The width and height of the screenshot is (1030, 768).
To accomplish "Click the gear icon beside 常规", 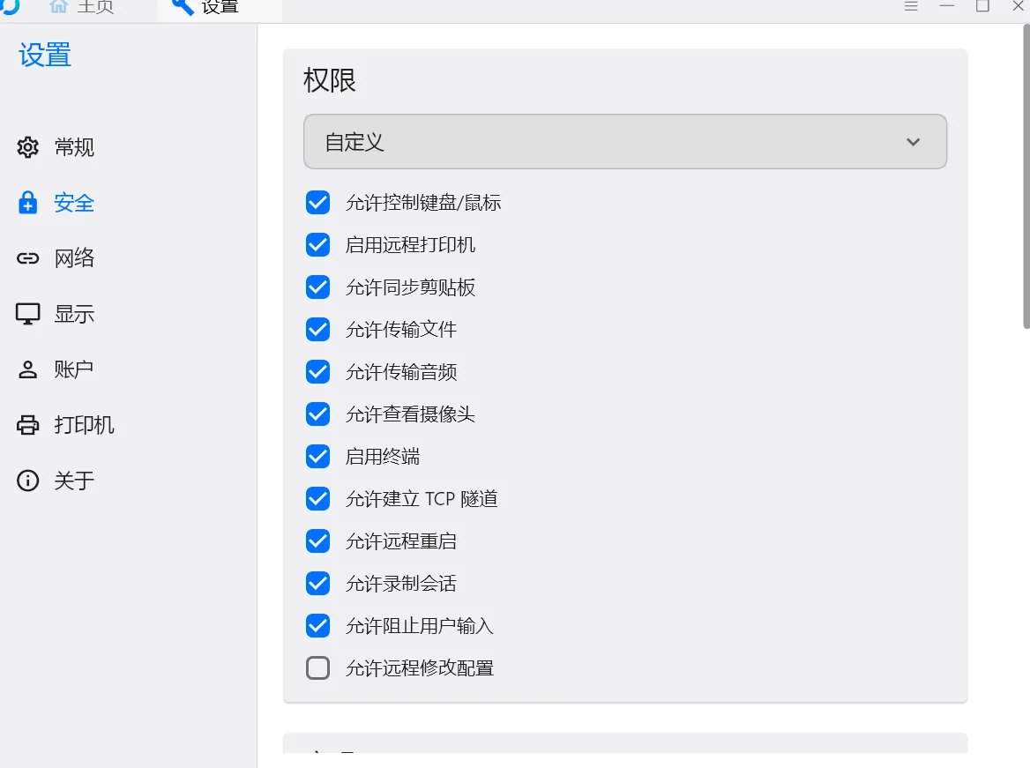I will (27, 147).
